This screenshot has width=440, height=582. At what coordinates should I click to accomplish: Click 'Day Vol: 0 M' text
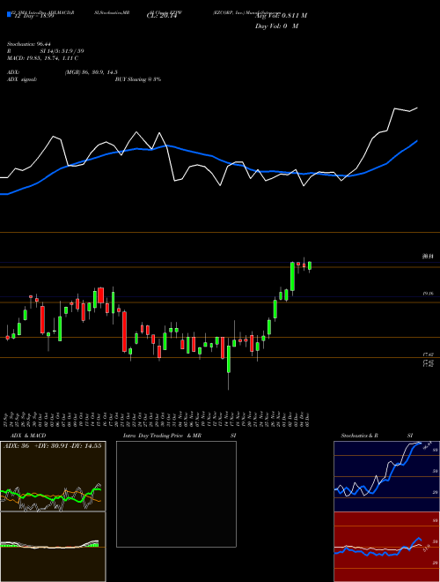click(x=276, y=26)
